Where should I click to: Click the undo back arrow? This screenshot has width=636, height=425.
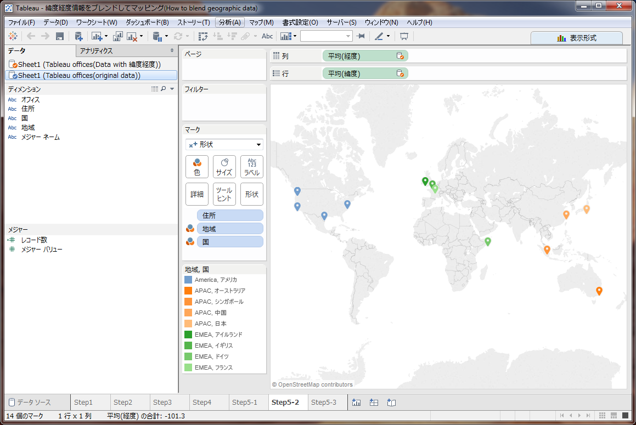(x=31, y=36)
